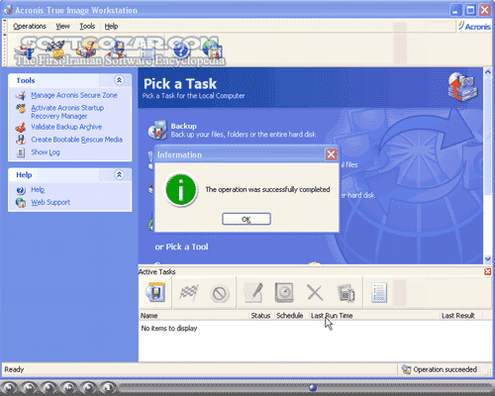The image size is (495, 396).
Task: Click the question-mark icon in Help panel
Action: tap(21, 190)
